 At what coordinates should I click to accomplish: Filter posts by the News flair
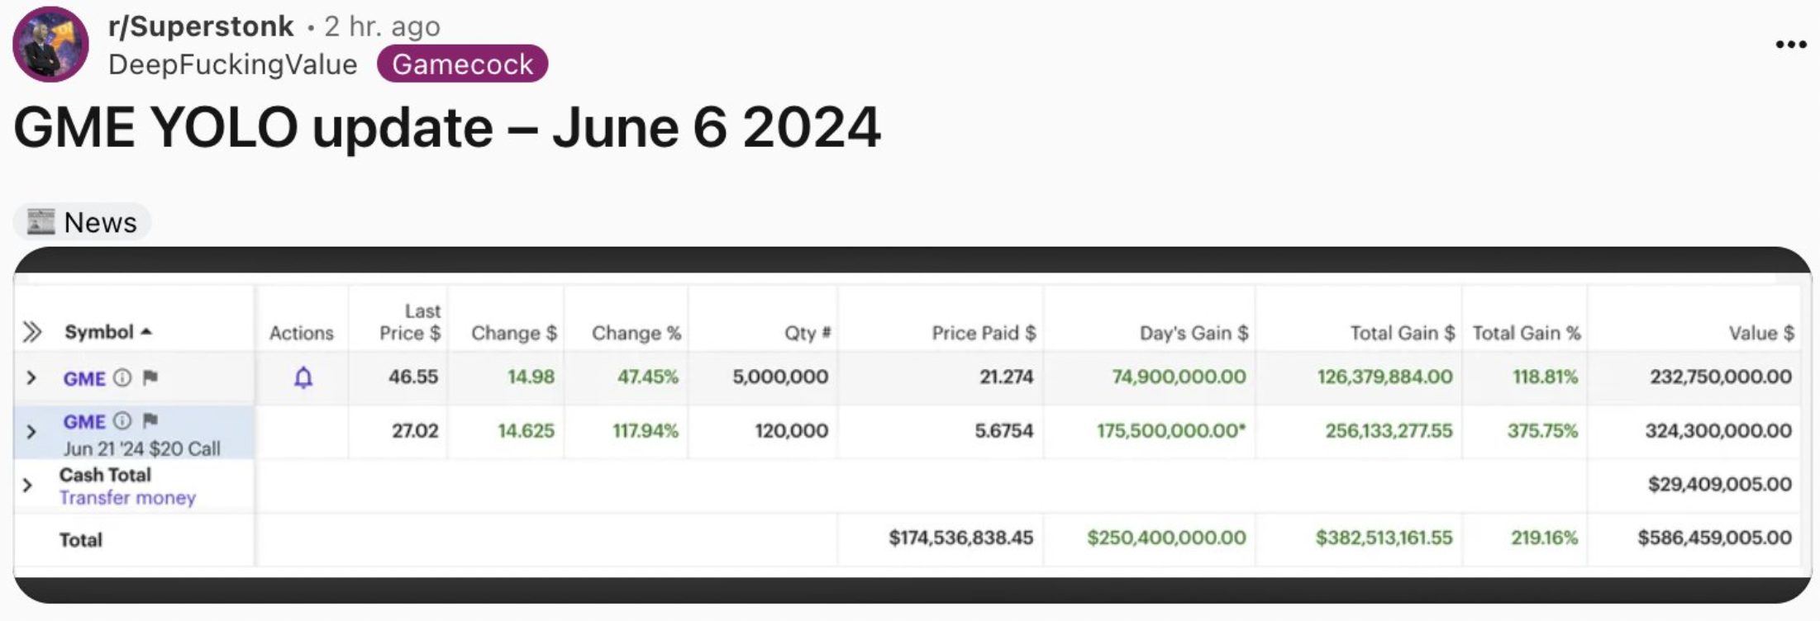pyautogui.click(x=83, y=222)
